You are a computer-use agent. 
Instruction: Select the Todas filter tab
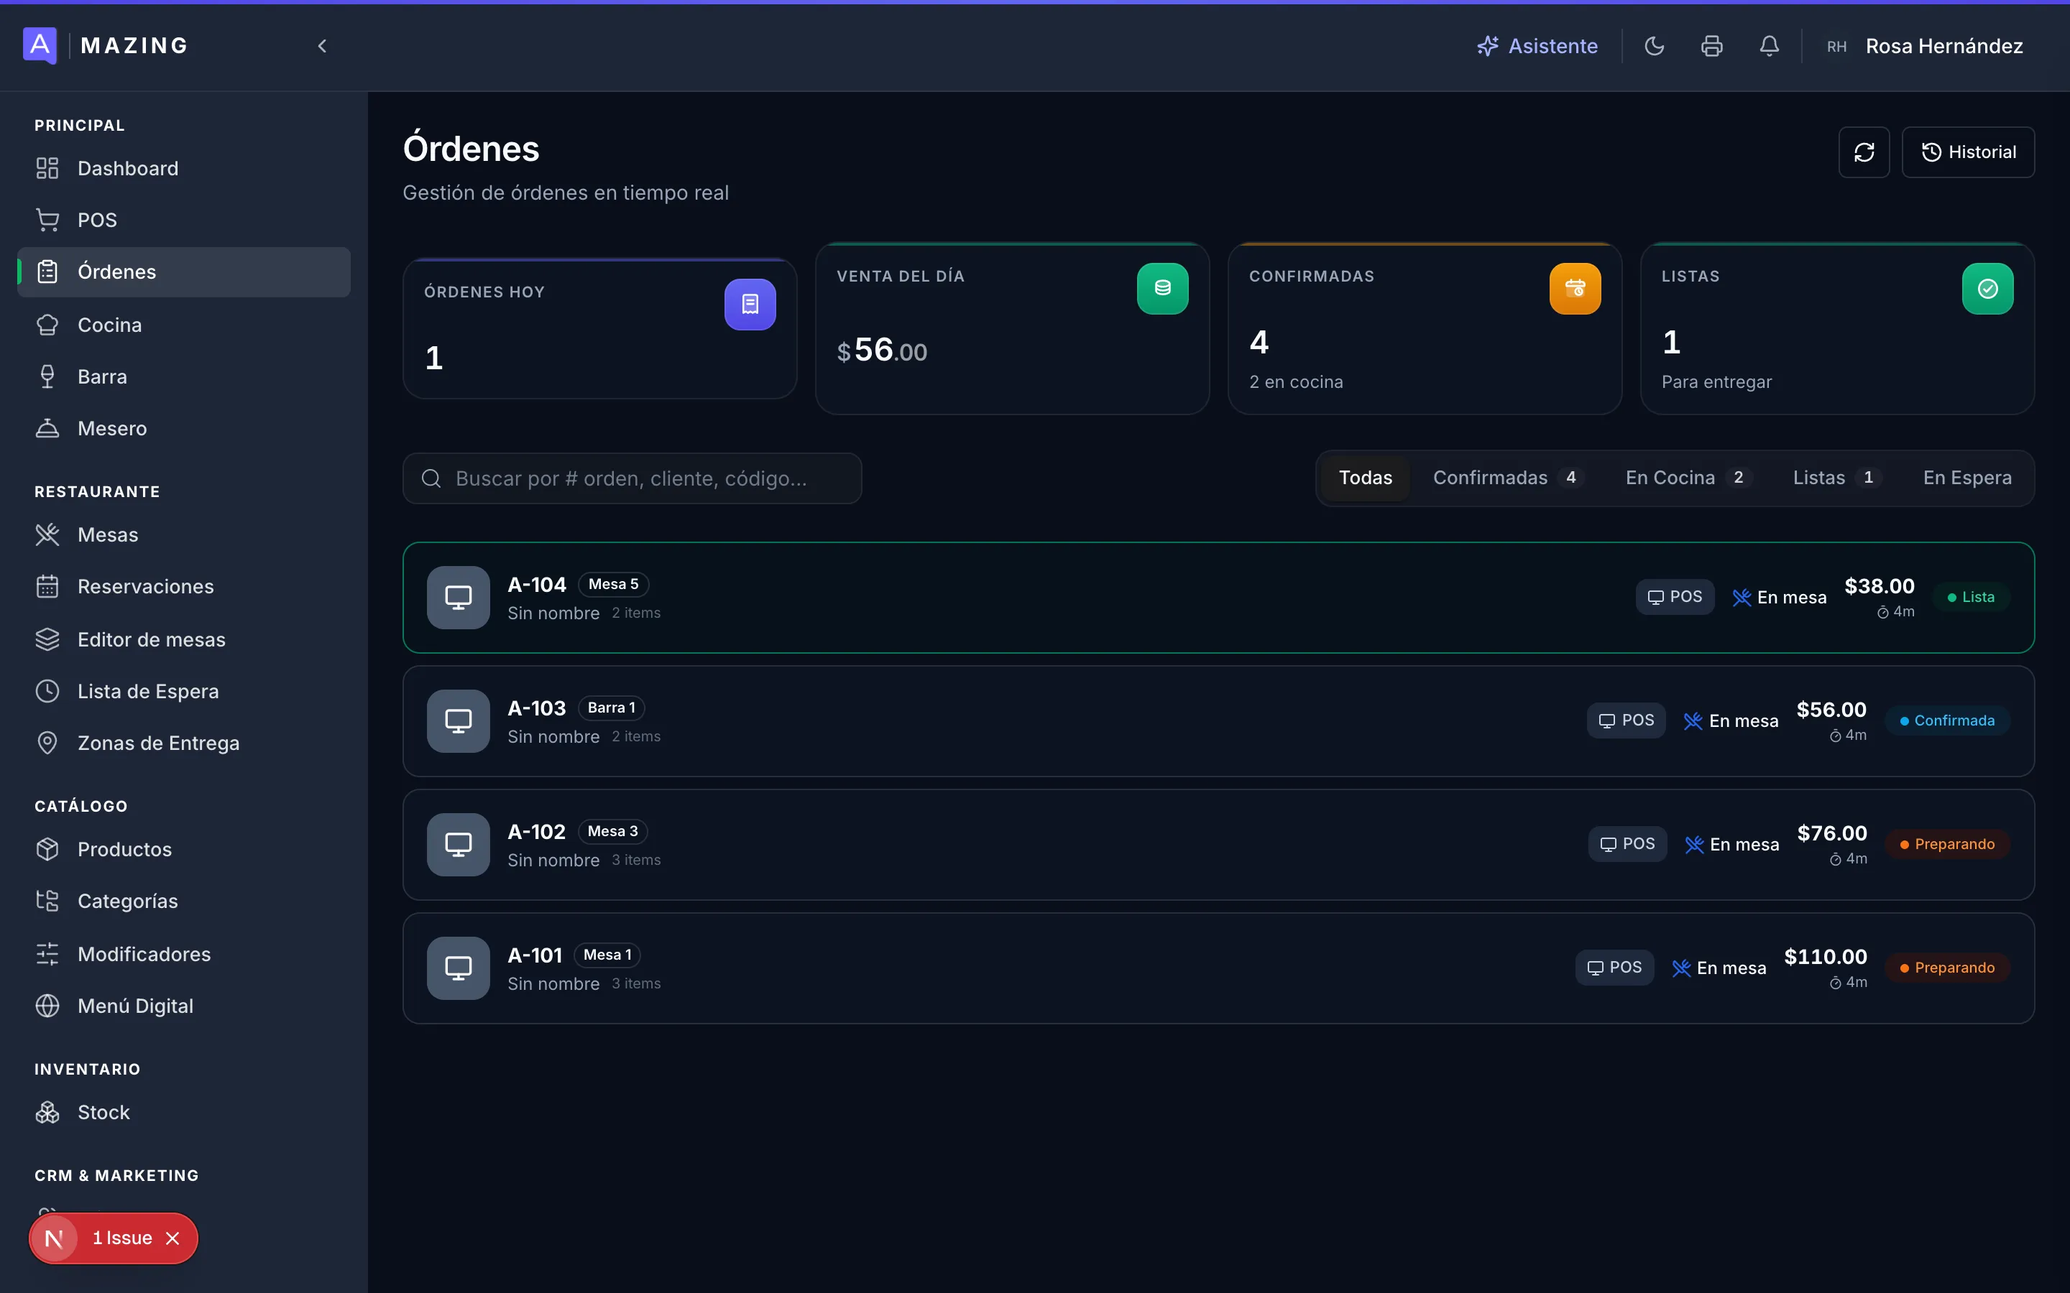(x=1365, y=478)
